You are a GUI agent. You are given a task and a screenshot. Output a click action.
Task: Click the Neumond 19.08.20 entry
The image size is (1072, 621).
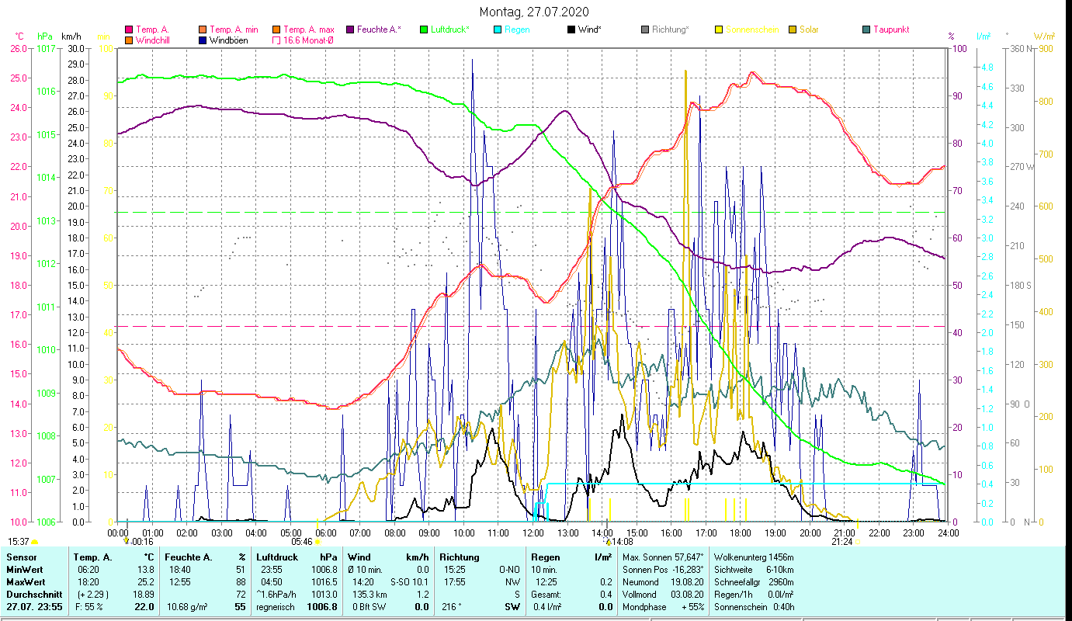click(x=662, y=582)
